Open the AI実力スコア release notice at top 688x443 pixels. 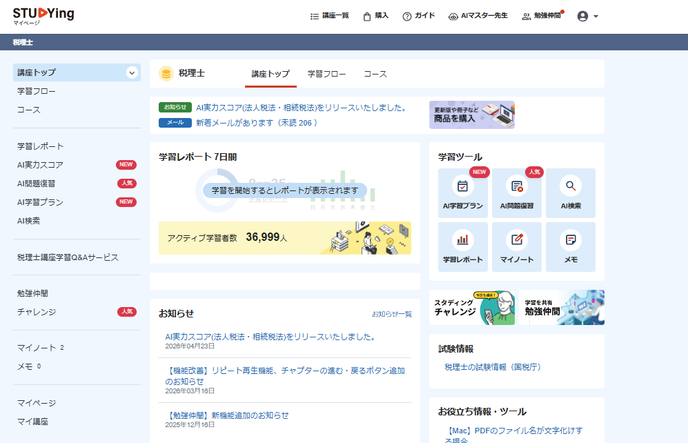pyautogui.click(x=302, y=108)
